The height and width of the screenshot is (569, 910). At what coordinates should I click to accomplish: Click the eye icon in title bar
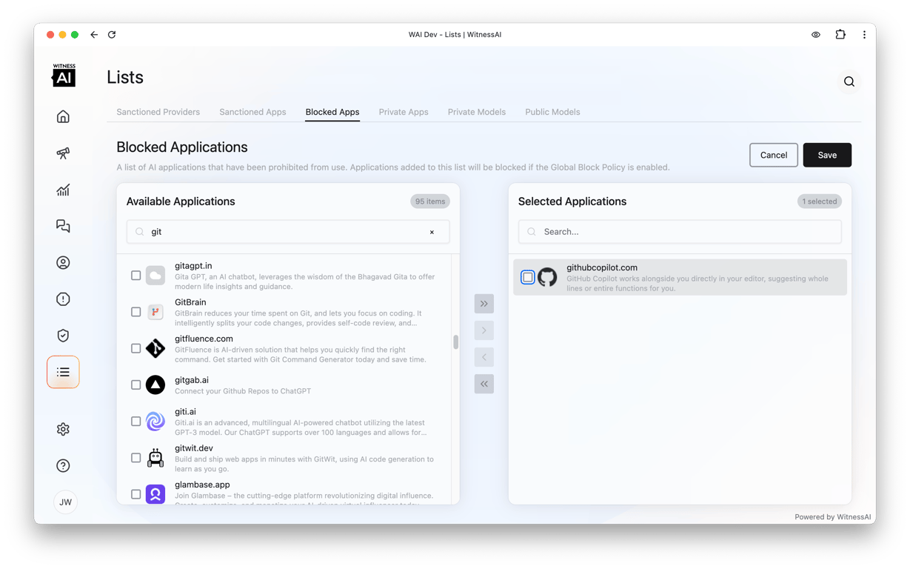(816, 35)
